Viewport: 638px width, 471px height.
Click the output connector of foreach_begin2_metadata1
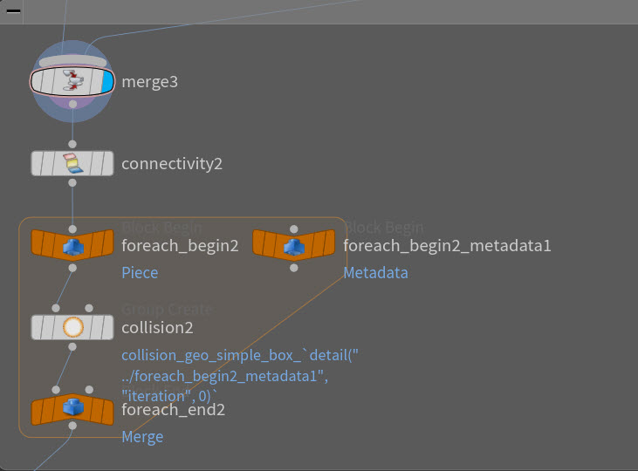coord(294,268)
